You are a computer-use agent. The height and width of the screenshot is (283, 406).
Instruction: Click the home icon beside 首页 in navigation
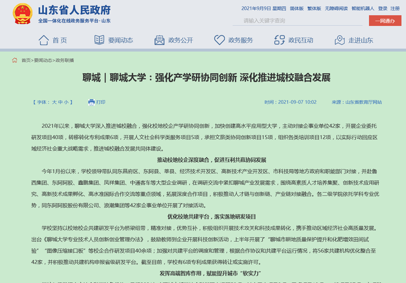[x=44, y=40]
